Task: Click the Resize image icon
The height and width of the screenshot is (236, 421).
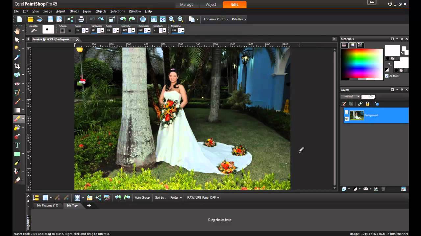Action: (x=112, y=19)
